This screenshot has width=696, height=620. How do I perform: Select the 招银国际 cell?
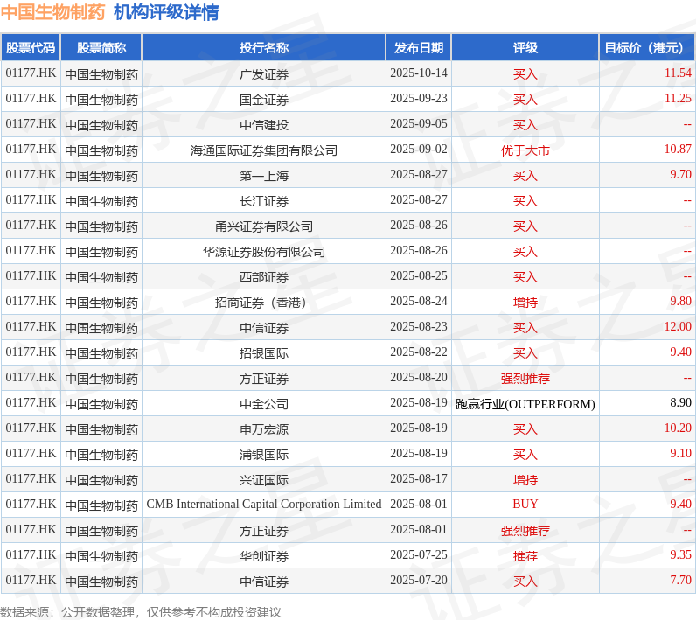coord(264,352)
